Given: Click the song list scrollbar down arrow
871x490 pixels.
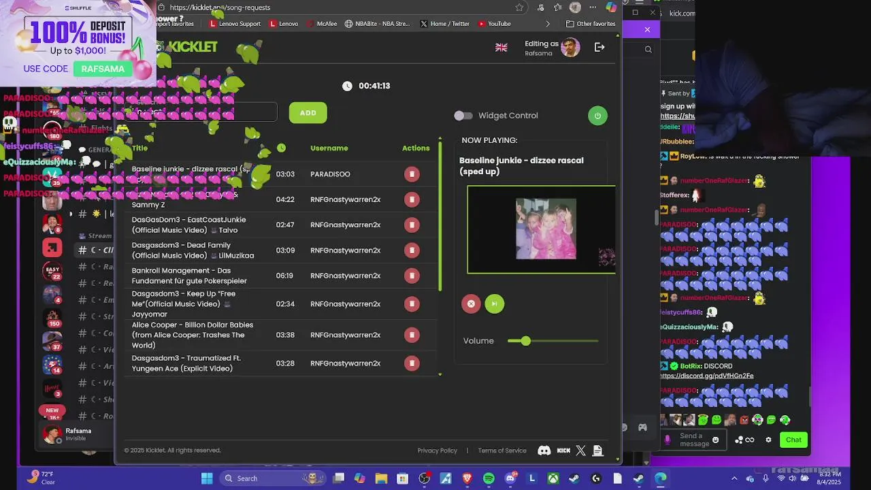Looking at the screenshot, I should point(440,374).
